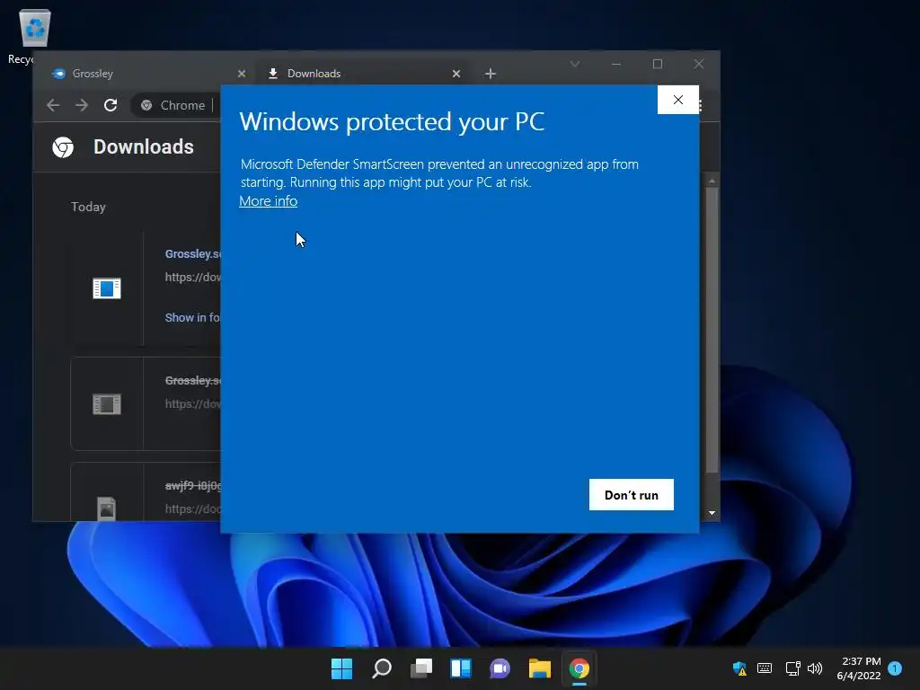Image resolution: width=920 pixels, height=690 pixels.
Task: Click the scrollbar down arrow
Action: [x=712, y=513]
